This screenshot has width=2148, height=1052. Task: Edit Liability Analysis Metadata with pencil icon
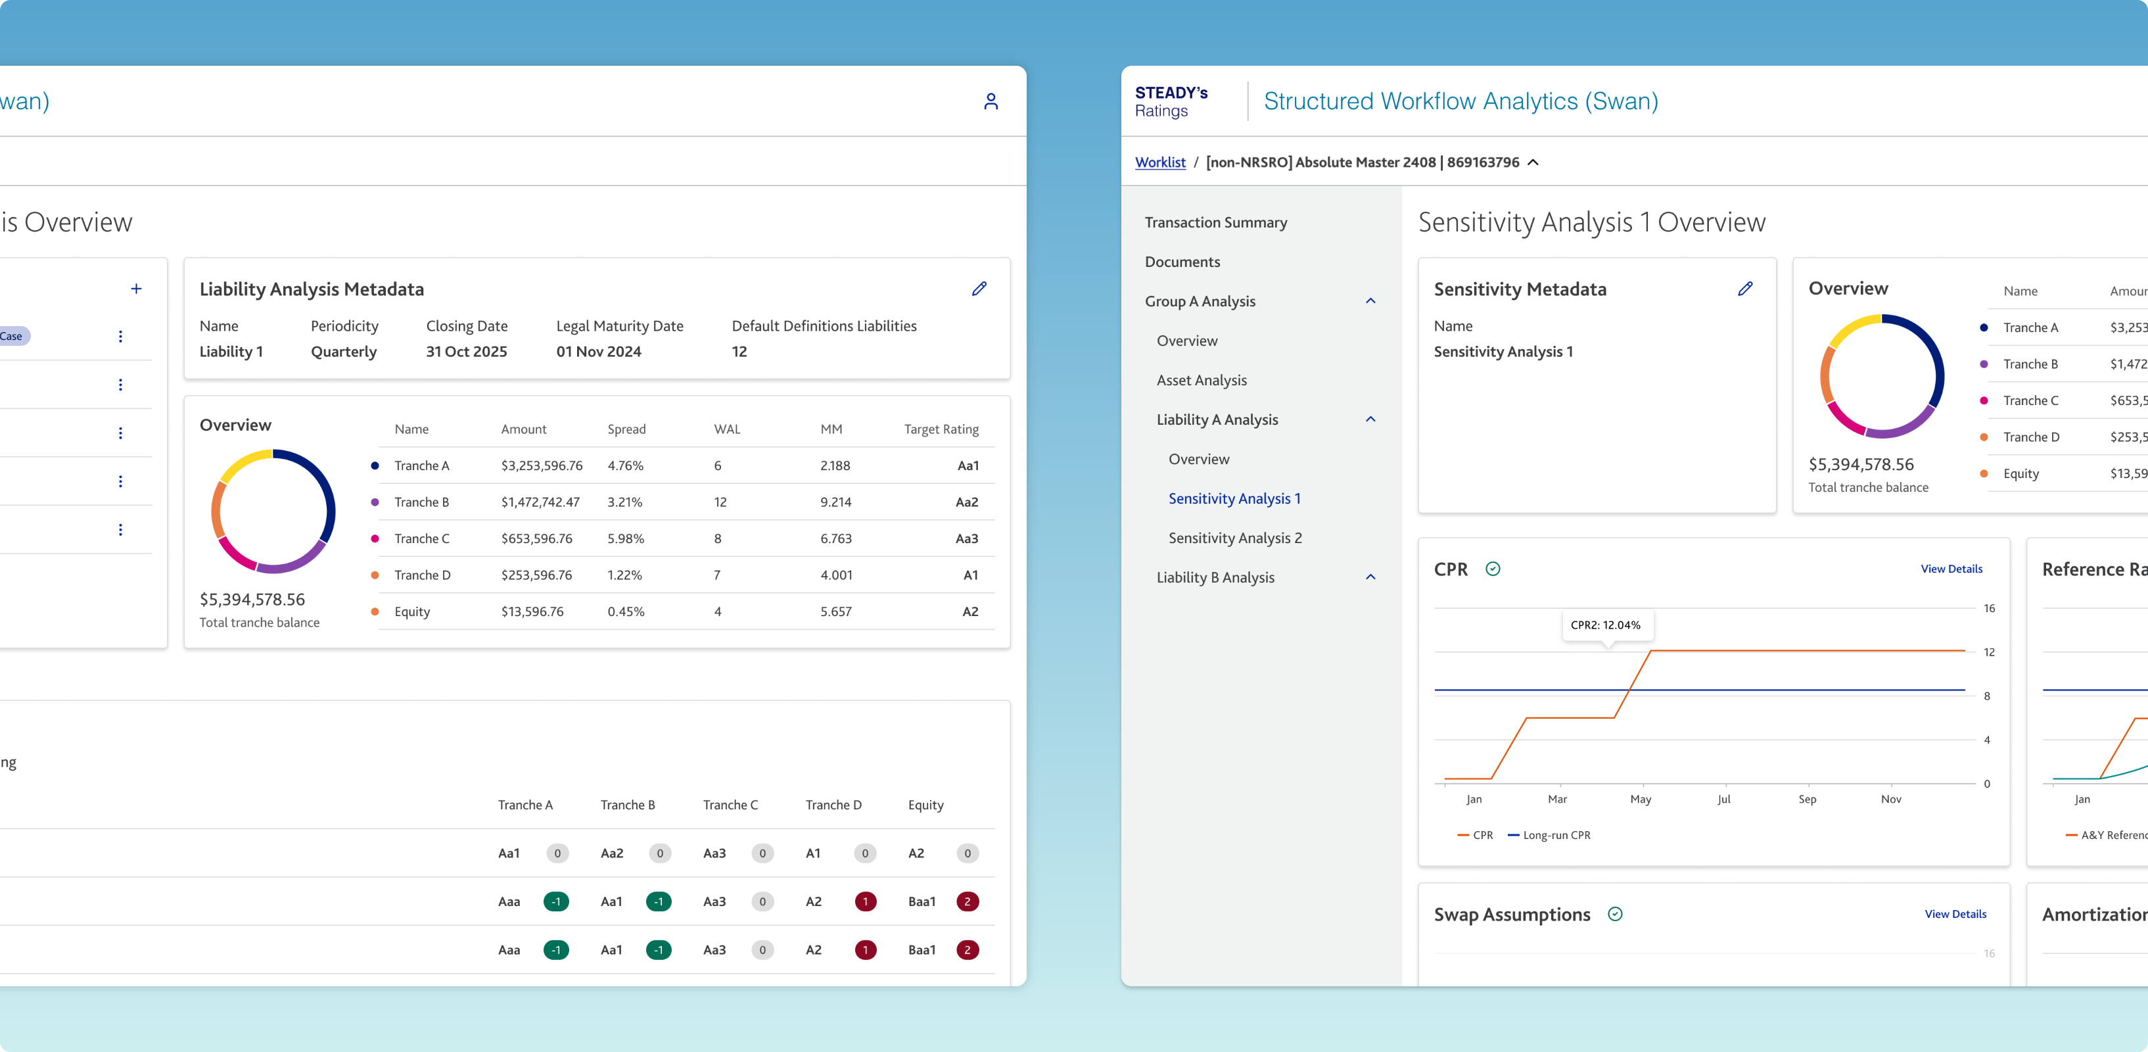tap(979, 289)
